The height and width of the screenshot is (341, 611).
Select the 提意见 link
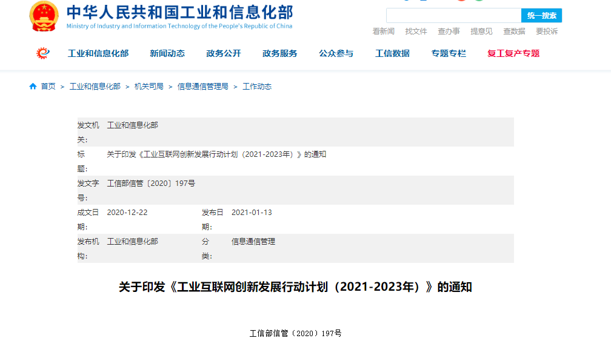pyautogui.click(x=481, y=31)
